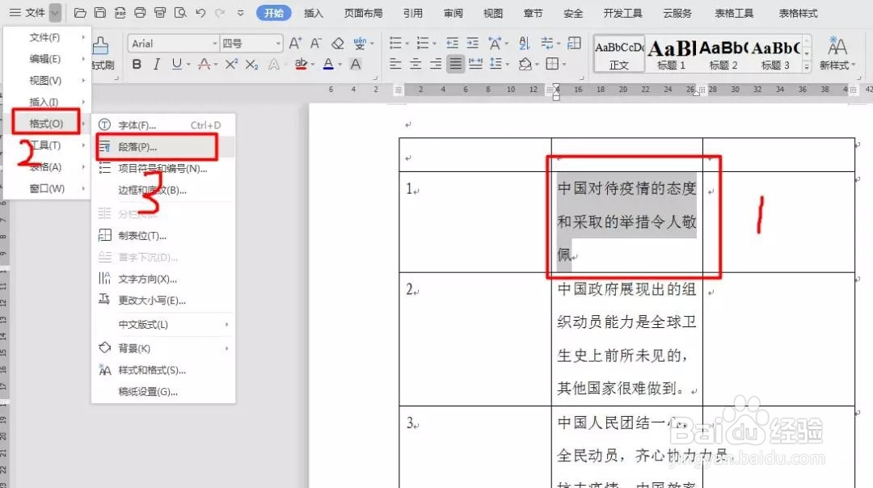Screen dimensions: 873x488
Task: Open the Arial font name dropdown
Action: tap(215, 44)
